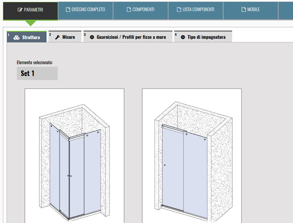This screenshot has width=293, height=223.
Task: Click the wrench icon on Misure tab
Action: pyautogui.click(x=57, y=37)
